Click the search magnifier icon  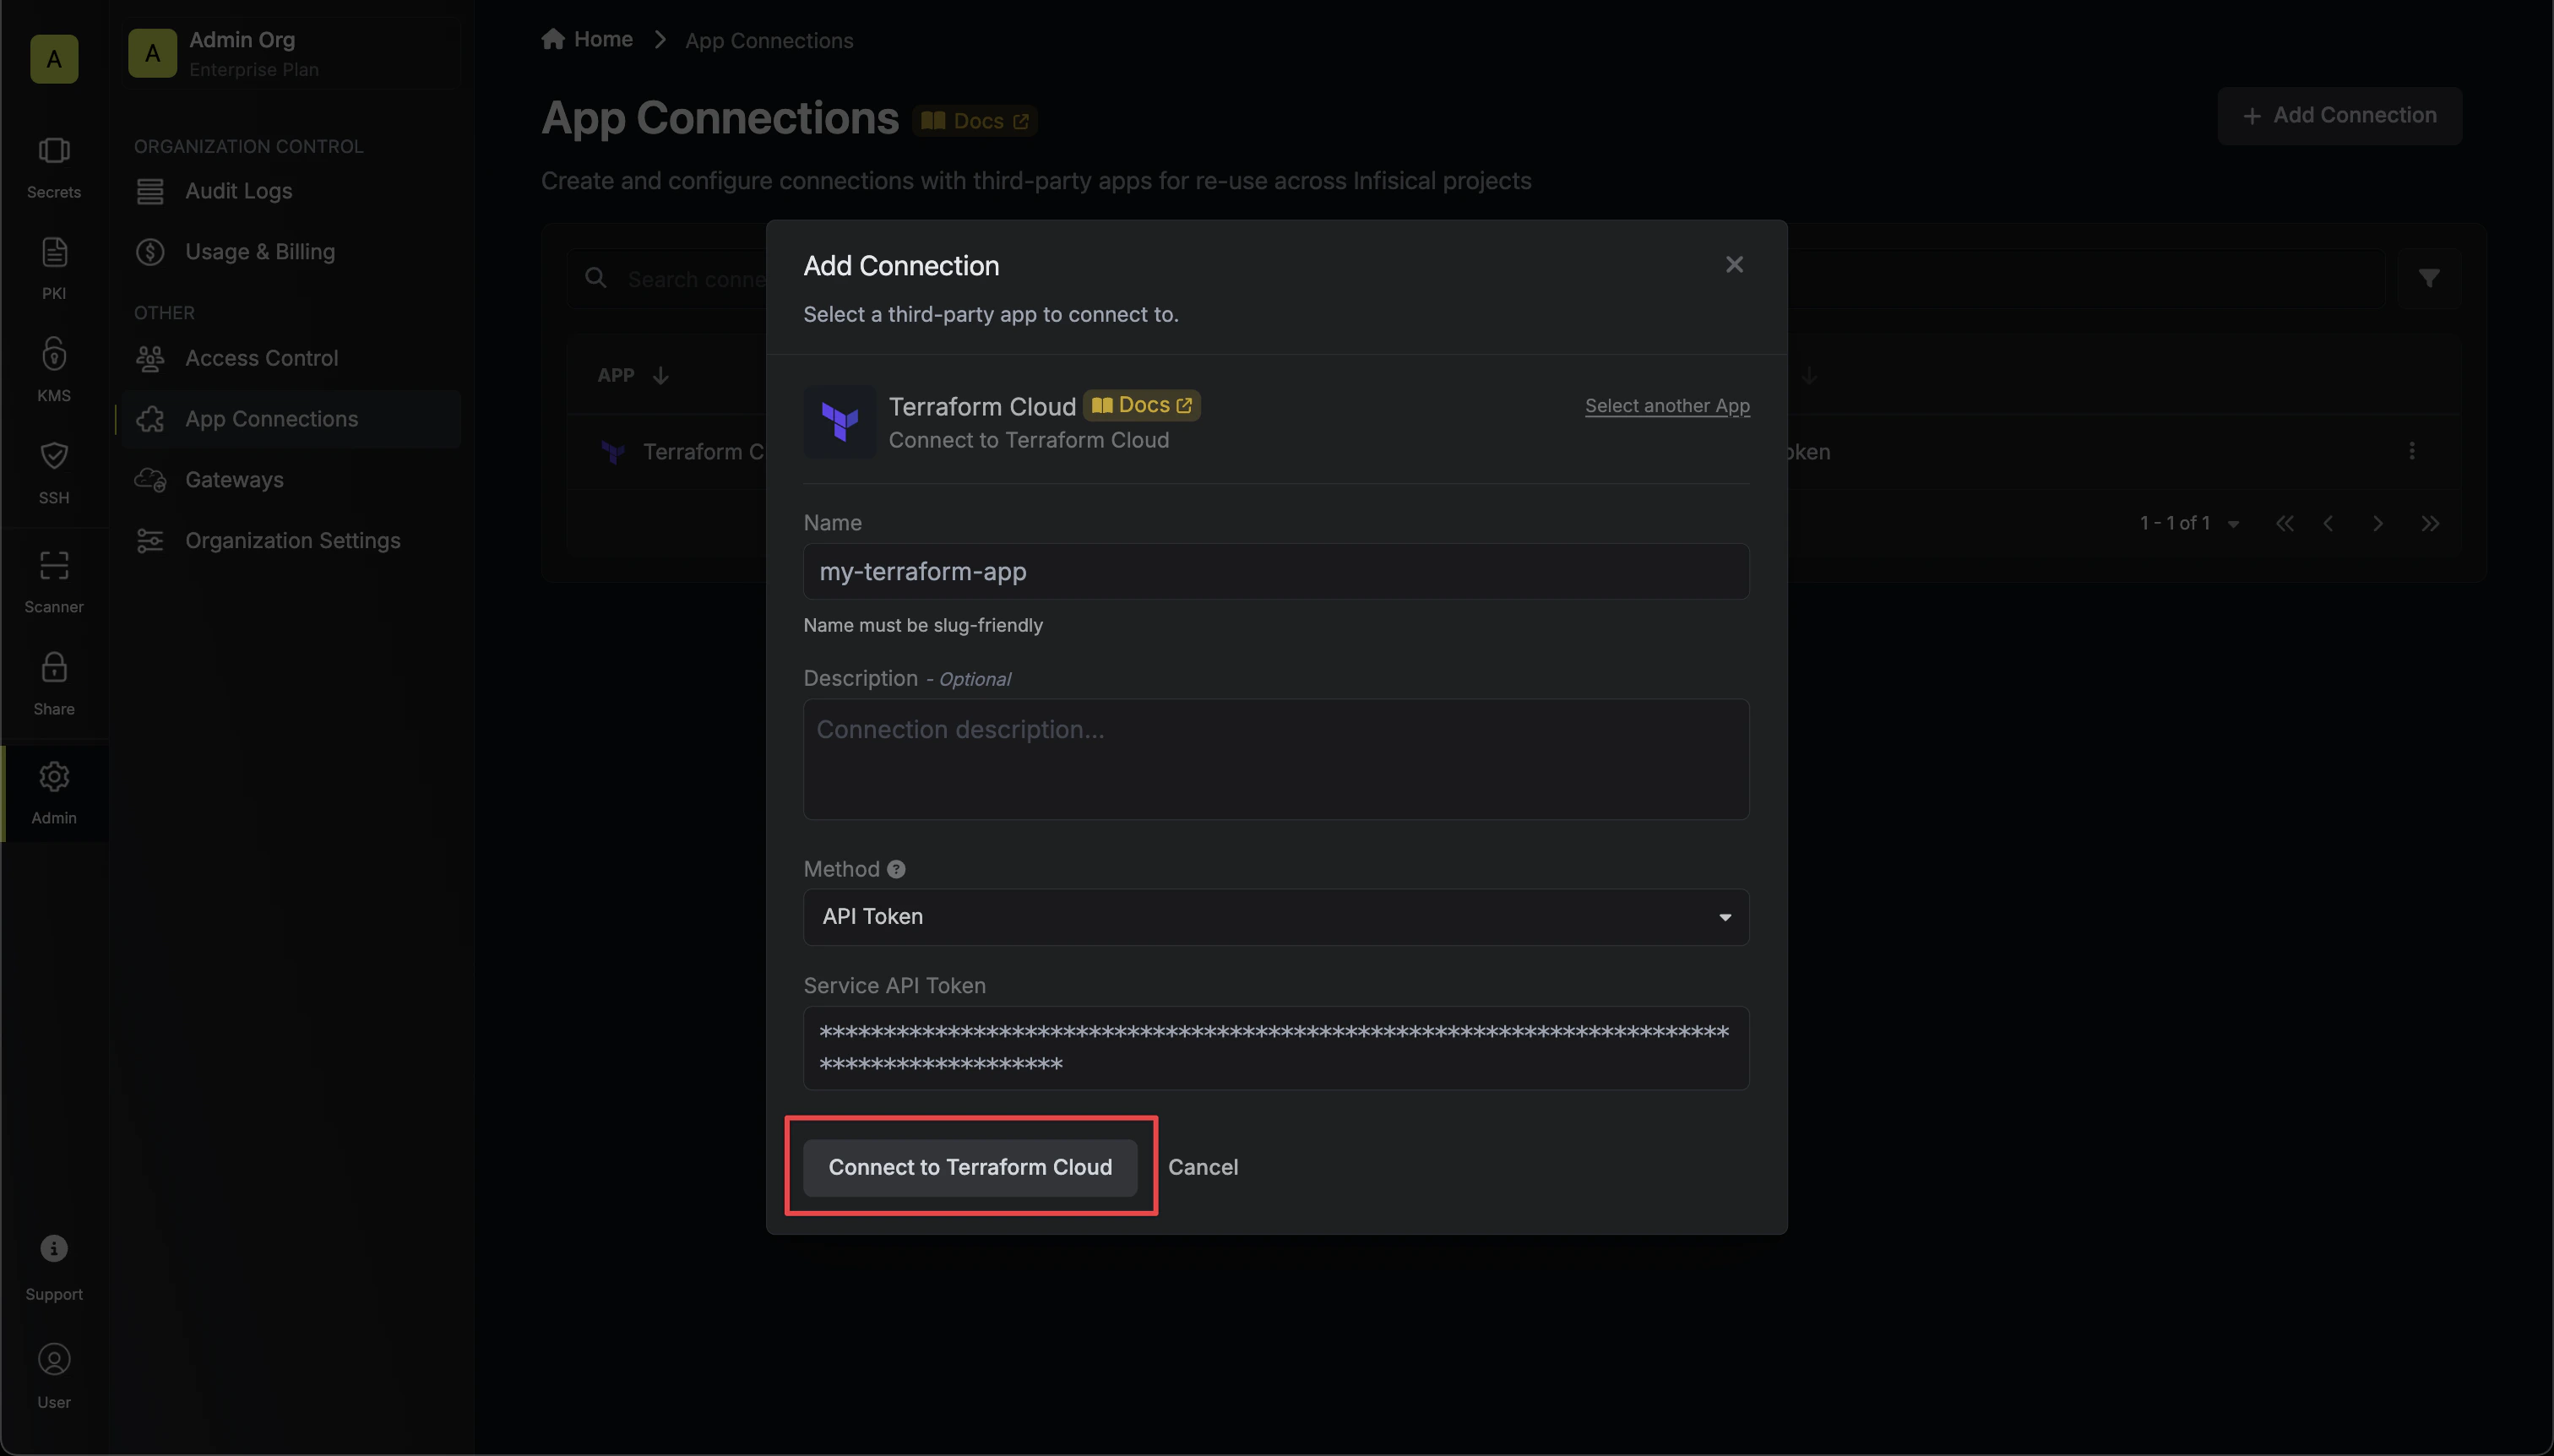pyautogui.click(x=596, y=278)
